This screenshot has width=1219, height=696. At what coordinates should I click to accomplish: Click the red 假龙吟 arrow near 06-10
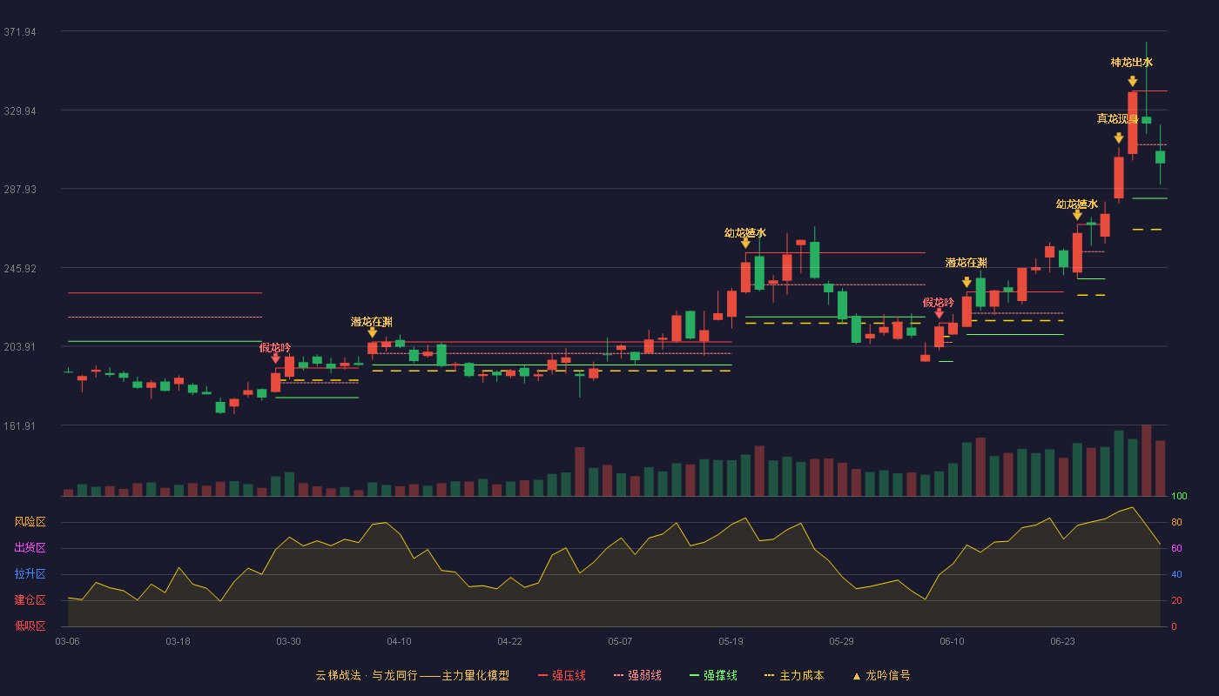pyautogui.click(x=939, y=313)
